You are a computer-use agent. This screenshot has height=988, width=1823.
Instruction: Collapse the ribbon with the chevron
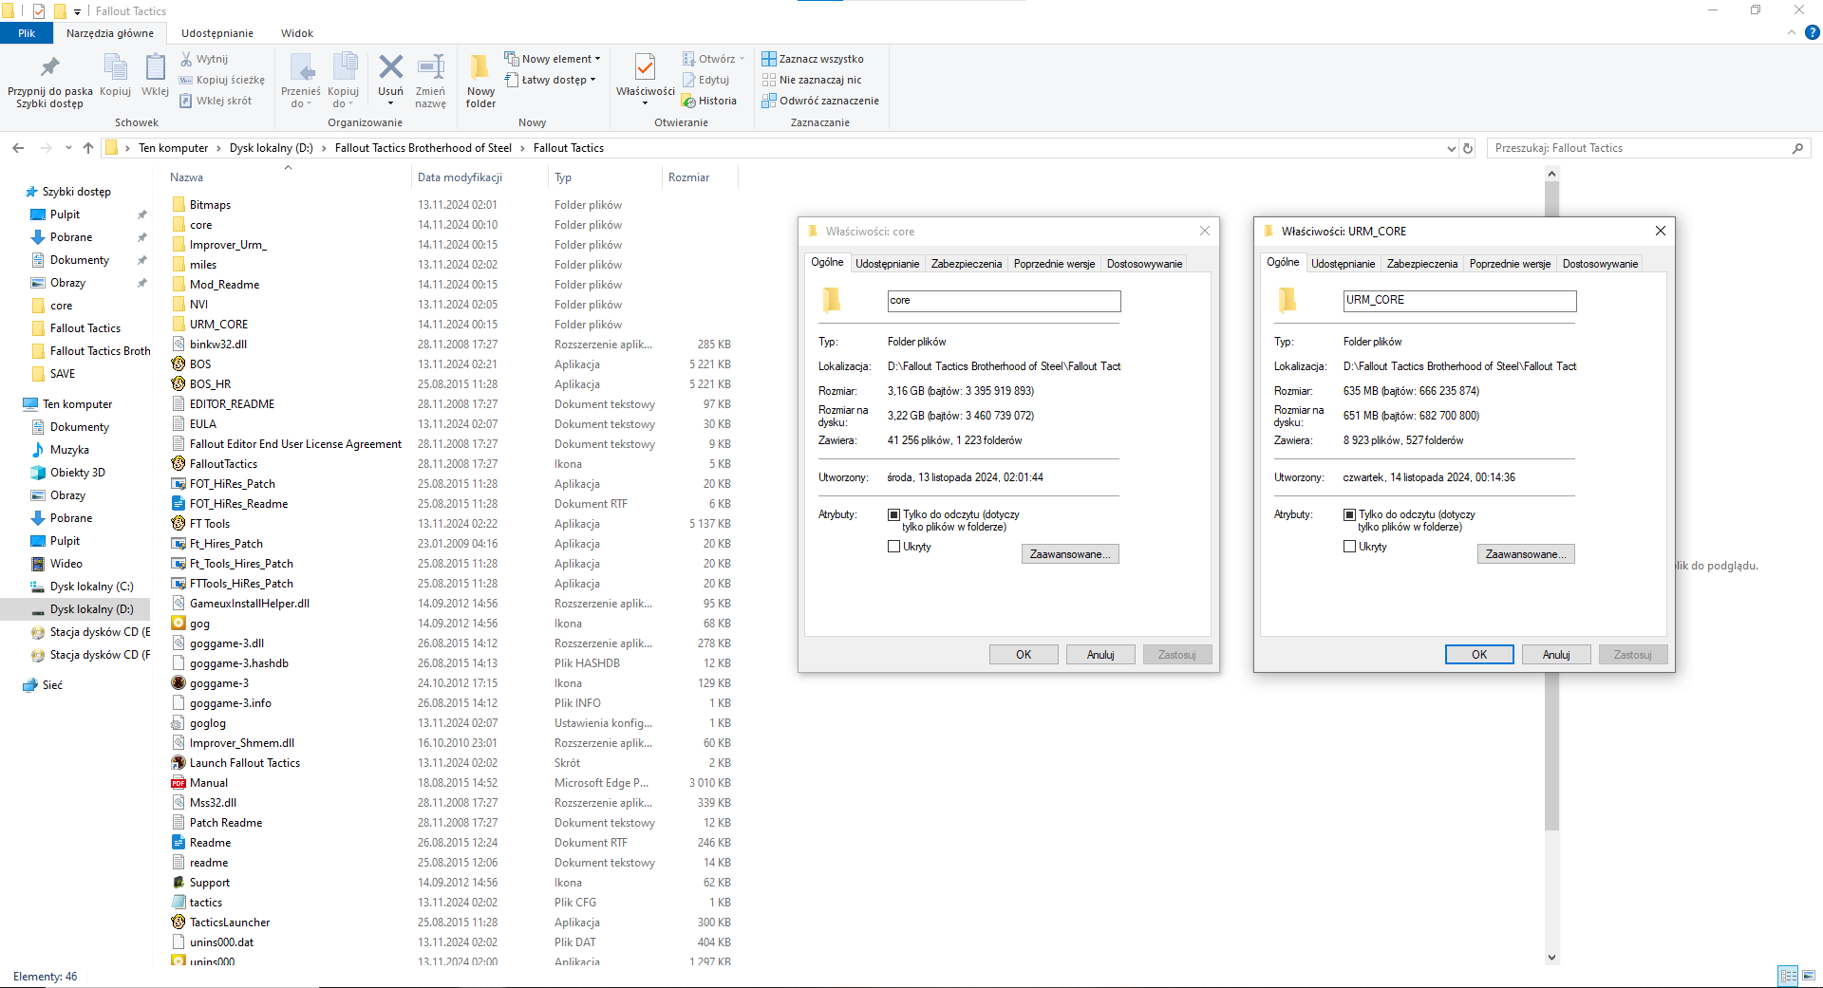[x=1791, y=32]
